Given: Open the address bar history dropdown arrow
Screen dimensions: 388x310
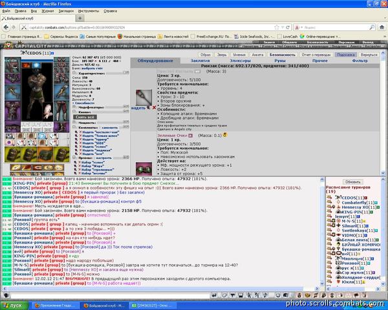Looking at the screenshot, I should pyautogui.click(x=283, y=27).
